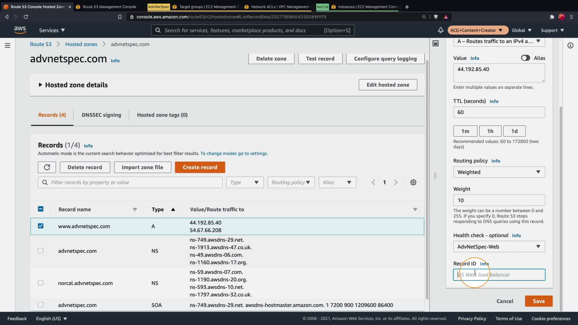Open Hosted zone tags tab
The width and height of the screenshot is (578, 325).
pos(162,115)
